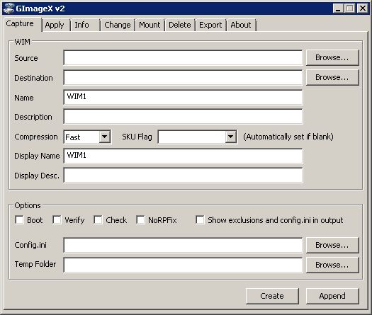Browse for the Destination file

[332, 77]
